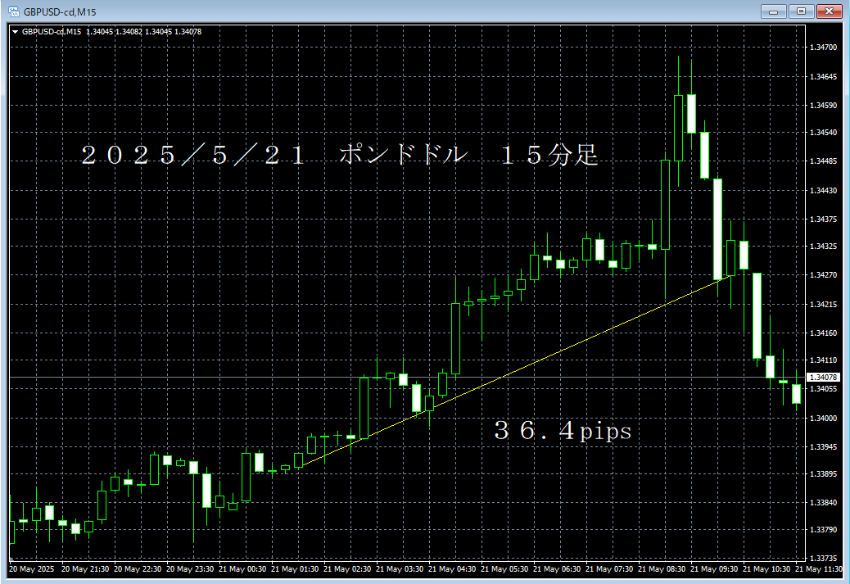Click the 1.33895 price scale value
This screenshot has height=584, width=850.
[x=823, y=474]
